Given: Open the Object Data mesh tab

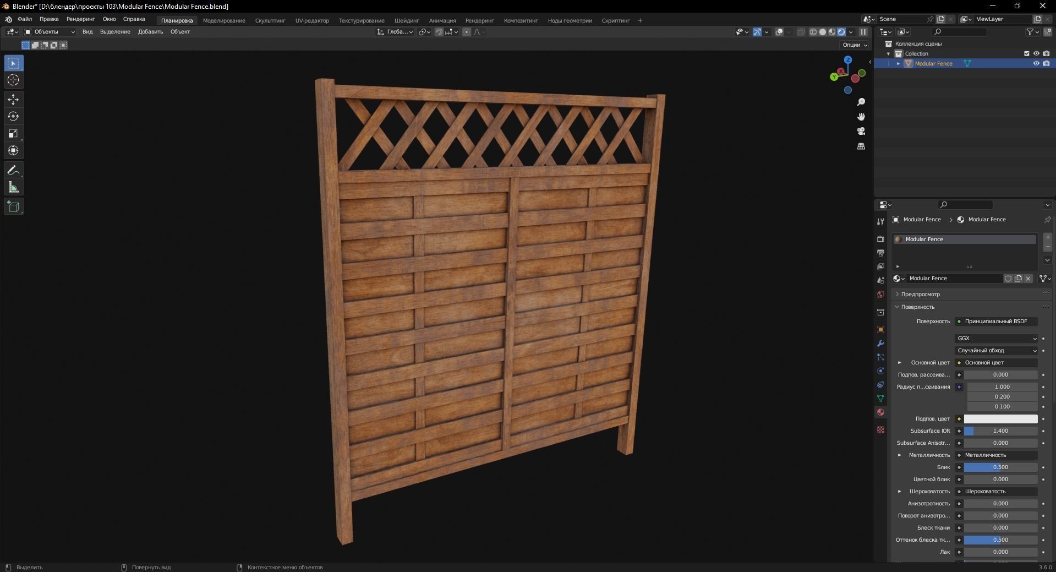Looking at the screenshot, I should click(x=880, y=398).
